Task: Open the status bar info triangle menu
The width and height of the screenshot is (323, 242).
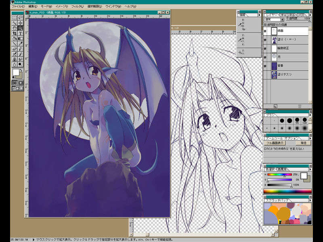Action: point(34,240)
